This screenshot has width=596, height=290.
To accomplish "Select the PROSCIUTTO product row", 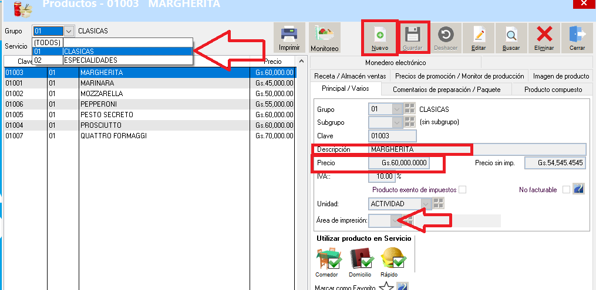I will pos(150,125).
